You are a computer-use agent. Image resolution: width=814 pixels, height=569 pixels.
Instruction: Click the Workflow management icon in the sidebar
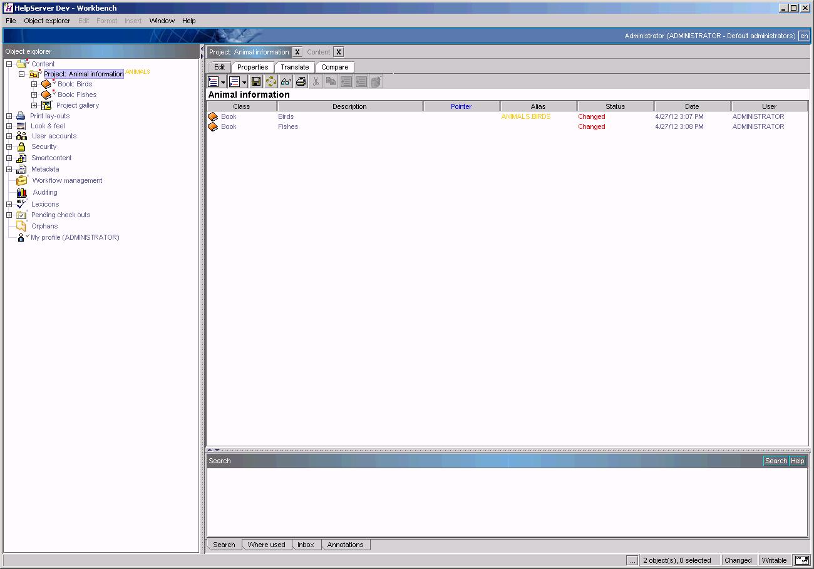click(21, 180)
